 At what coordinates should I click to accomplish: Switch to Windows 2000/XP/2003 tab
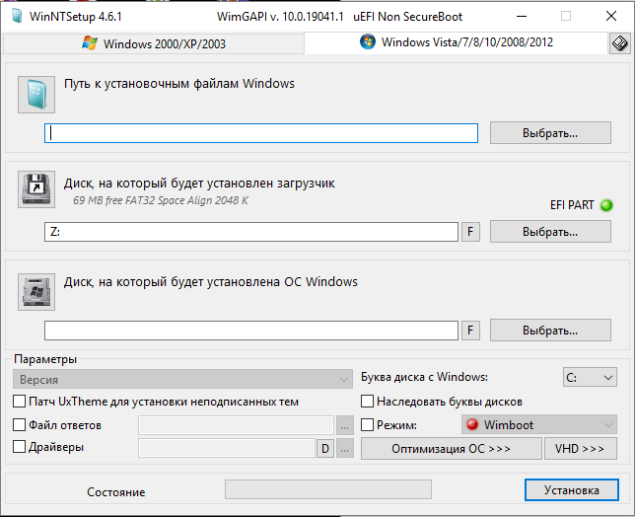click(x=154, y=43)
